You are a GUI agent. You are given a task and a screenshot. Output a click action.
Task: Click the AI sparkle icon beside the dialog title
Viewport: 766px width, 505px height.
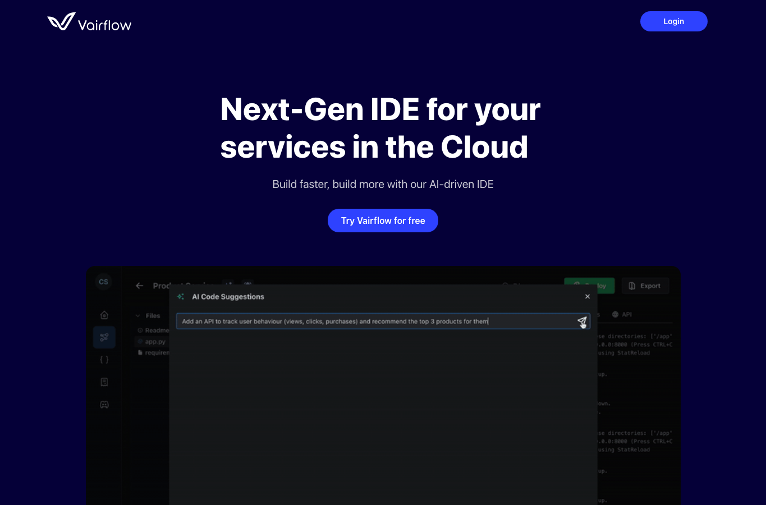[181, 296]
